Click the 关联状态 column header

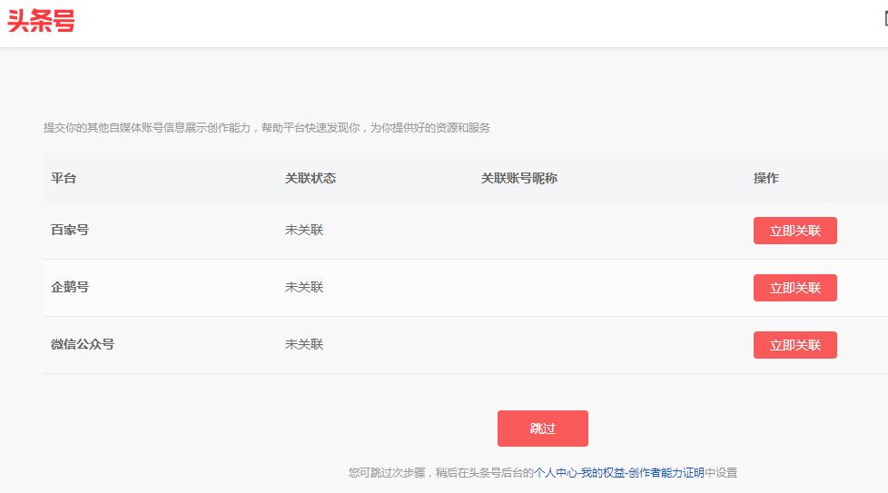pos(311,178)
